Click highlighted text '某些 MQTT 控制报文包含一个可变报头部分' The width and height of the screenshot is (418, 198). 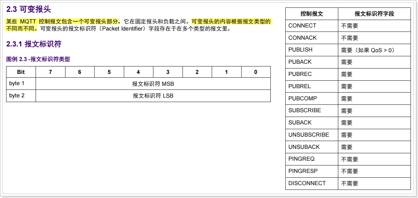pos(62,22)
